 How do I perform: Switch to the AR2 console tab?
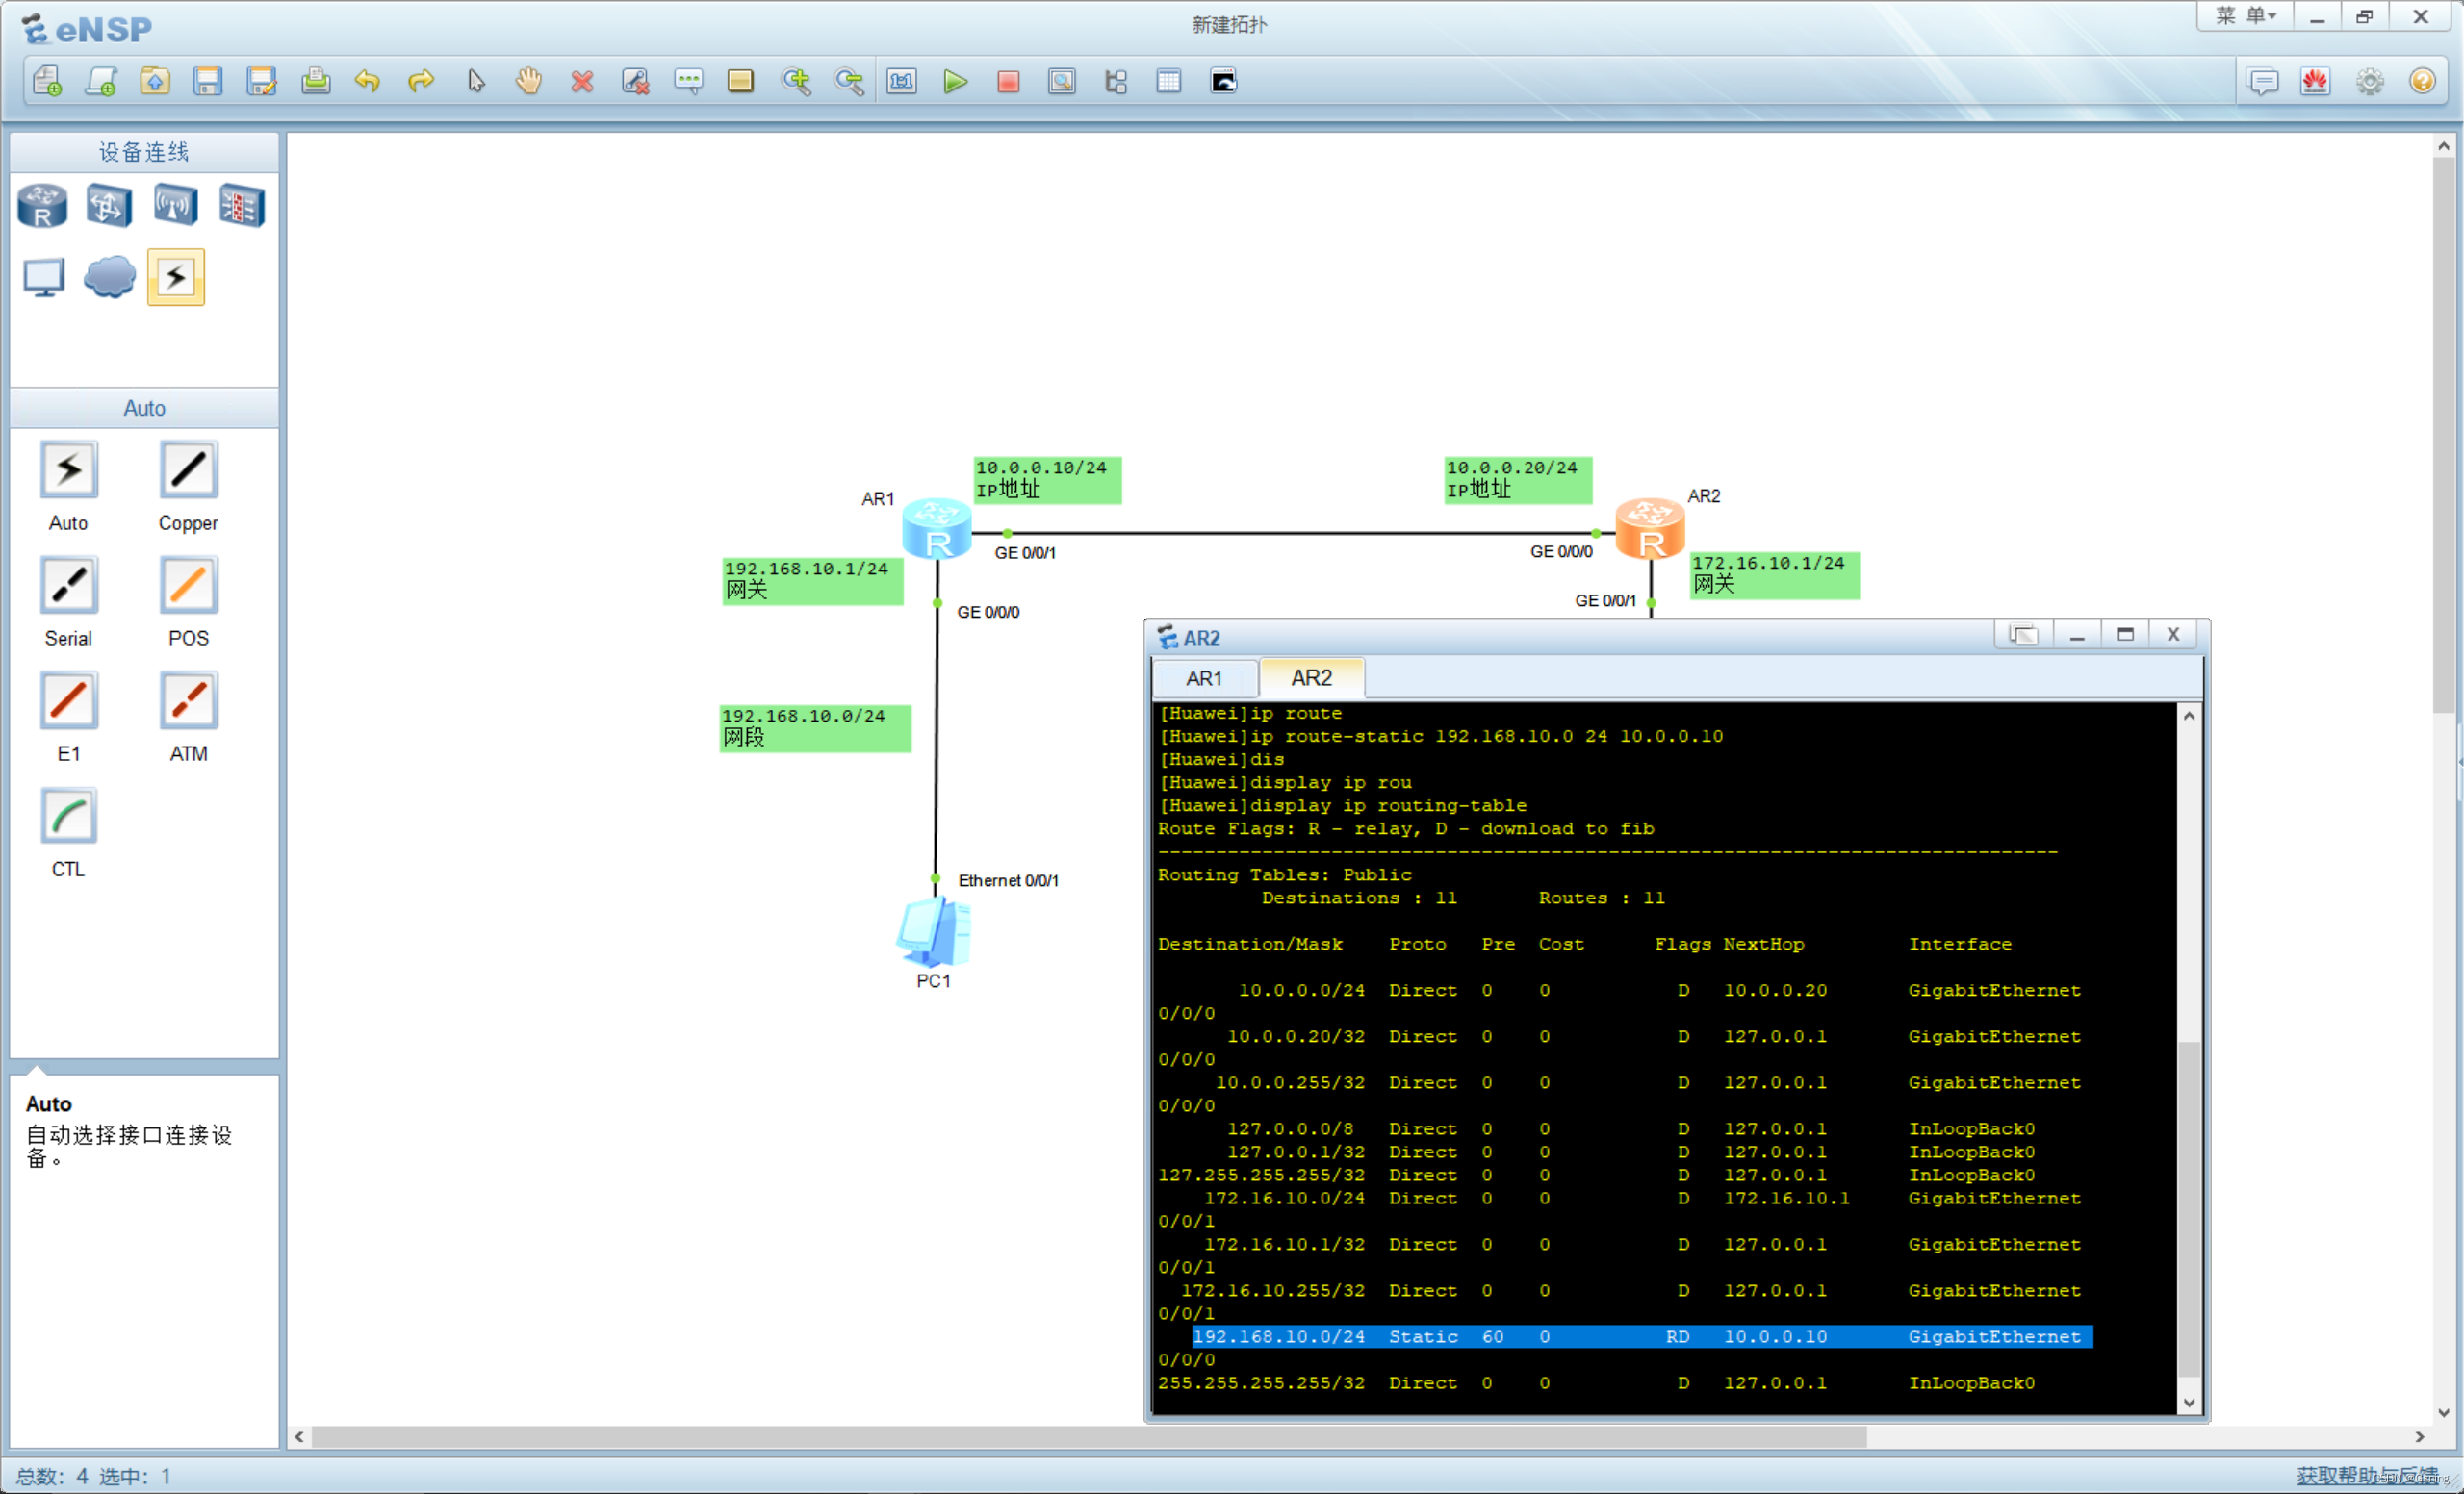click(1312, 677)
